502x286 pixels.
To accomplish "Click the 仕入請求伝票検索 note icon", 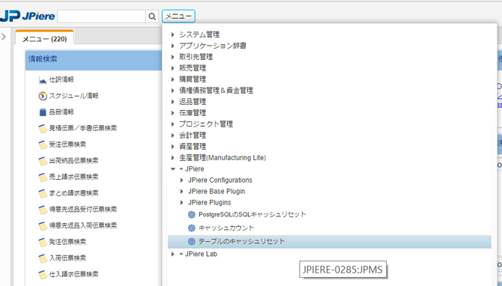I will pos(43,275).
